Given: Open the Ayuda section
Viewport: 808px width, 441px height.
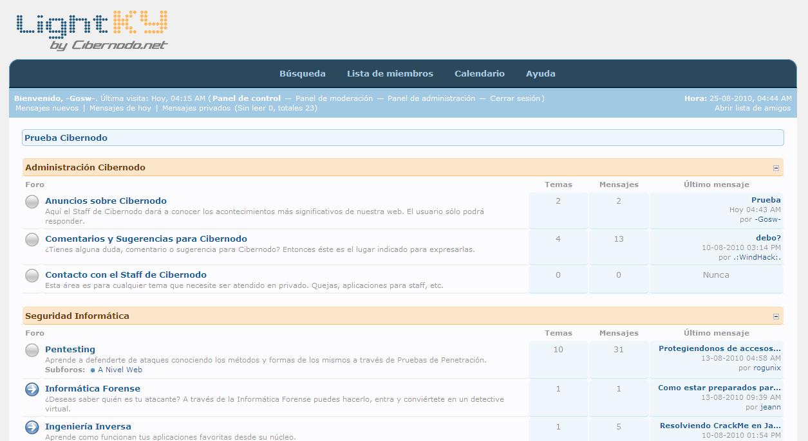Looking at the screenshot, I should [x=540, y=74].
